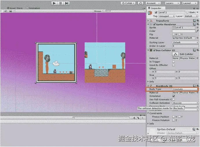
Task: Click the GameObject cube icon in Inspector
Action: click(150, 13)
